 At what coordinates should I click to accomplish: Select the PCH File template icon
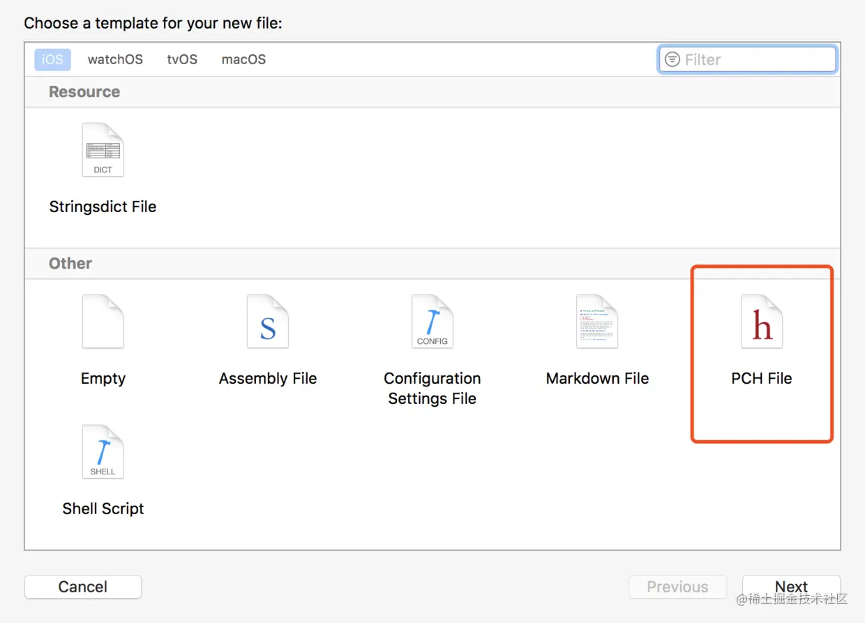762,321
